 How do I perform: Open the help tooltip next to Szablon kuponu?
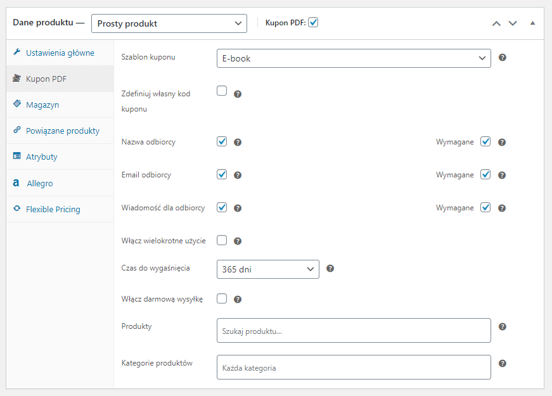tap(502, 57)
